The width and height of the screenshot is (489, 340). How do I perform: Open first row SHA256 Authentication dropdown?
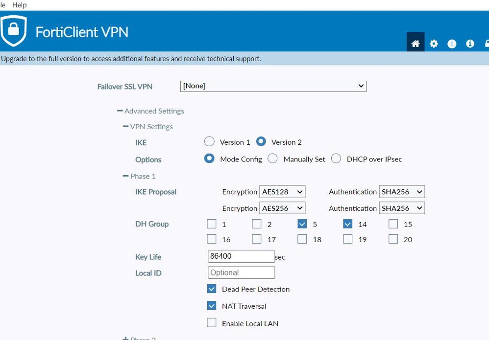pyautogui.click(x=402, y=192)
